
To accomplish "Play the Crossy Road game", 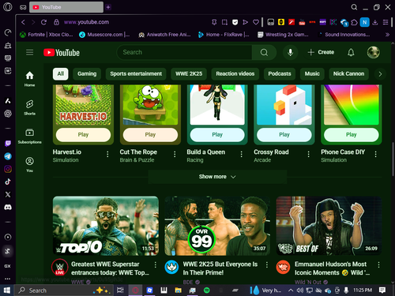I will coord(284,135).
